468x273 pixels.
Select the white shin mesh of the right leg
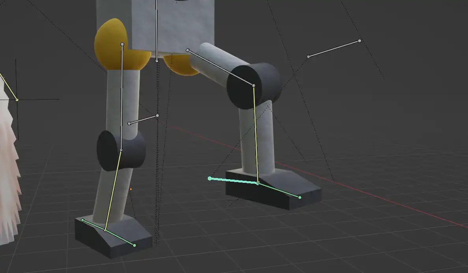point(268,138)
